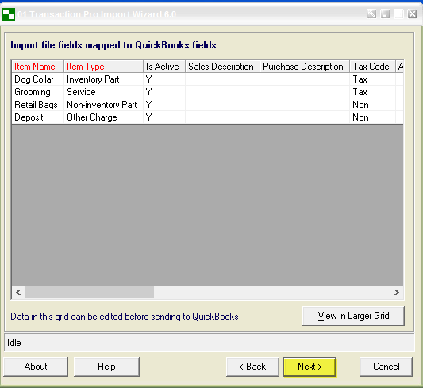Image resolution: width=423 pixels, height=388 pixels.
Task: Click the minimize button in title bar
Action: (385, 13)
